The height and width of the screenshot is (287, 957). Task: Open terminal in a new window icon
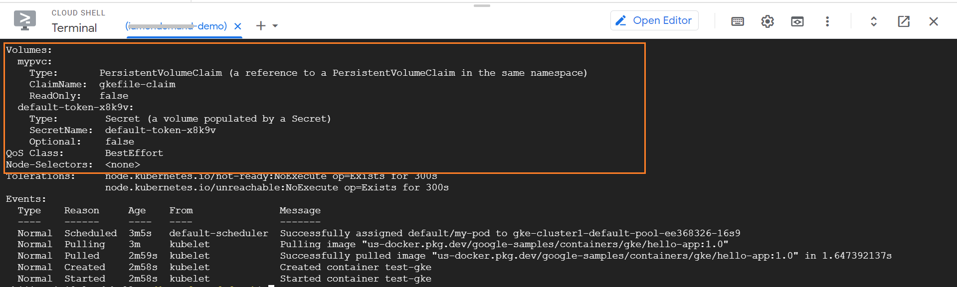coord(904,21)
